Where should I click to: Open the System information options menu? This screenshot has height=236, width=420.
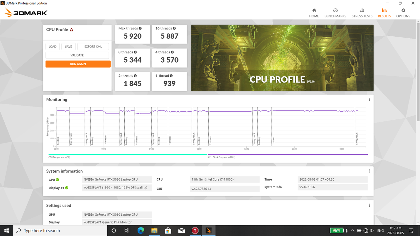click(369, 171)
